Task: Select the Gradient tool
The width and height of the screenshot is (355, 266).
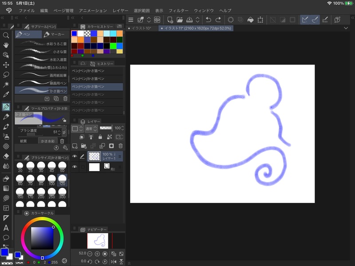Action: pos(6,188)
